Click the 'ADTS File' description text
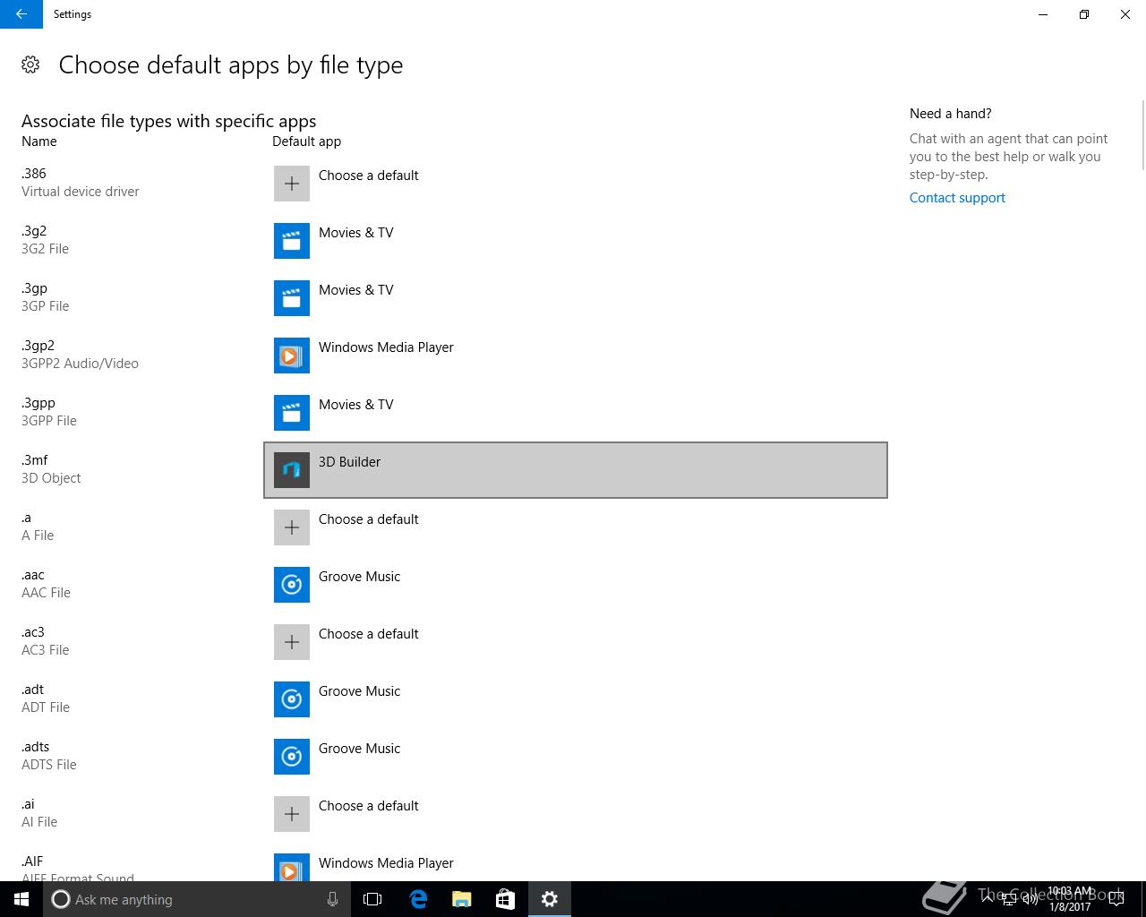Image resolution: width=1146 pixels, height=917 pixels. [x=49, y=765]
